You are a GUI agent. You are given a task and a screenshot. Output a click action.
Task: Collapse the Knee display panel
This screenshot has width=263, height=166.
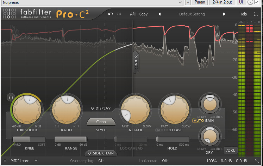coord(136,62)
